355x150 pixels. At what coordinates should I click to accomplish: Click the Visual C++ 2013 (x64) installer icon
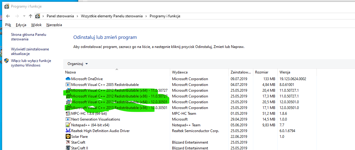coord(68,102)
